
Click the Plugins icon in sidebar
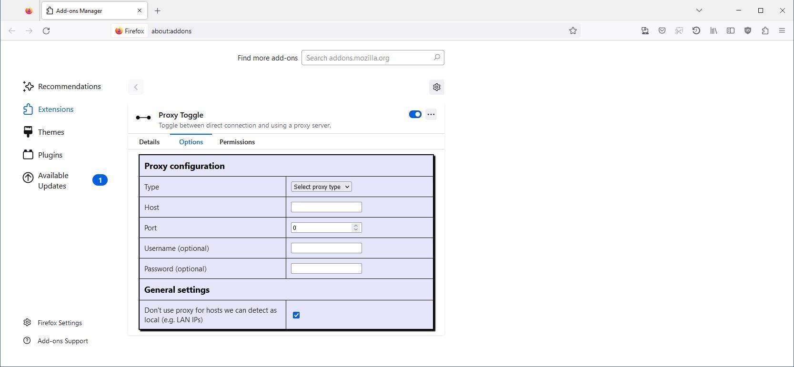[x=28, y=155]
